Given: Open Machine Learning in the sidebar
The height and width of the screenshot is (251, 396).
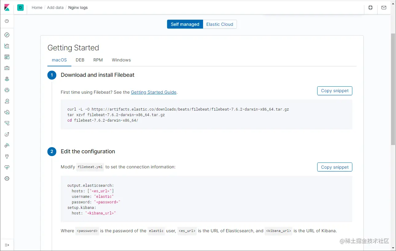Looking at the screenshot, I should click(7, 90).
